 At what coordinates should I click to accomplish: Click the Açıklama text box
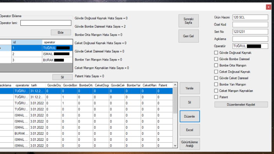[x=250, y=39]
